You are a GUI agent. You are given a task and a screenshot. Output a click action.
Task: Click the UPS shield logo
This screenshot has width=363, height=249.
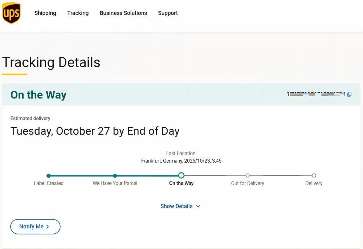point(11,13)
